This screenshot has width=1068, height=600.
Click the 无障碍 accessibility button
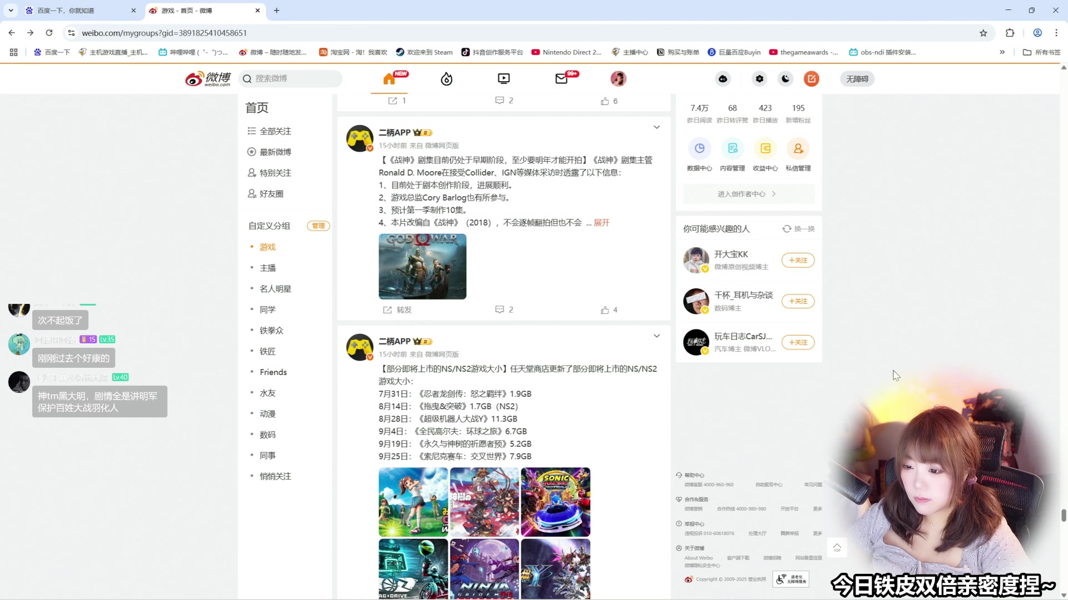point(857,79)
